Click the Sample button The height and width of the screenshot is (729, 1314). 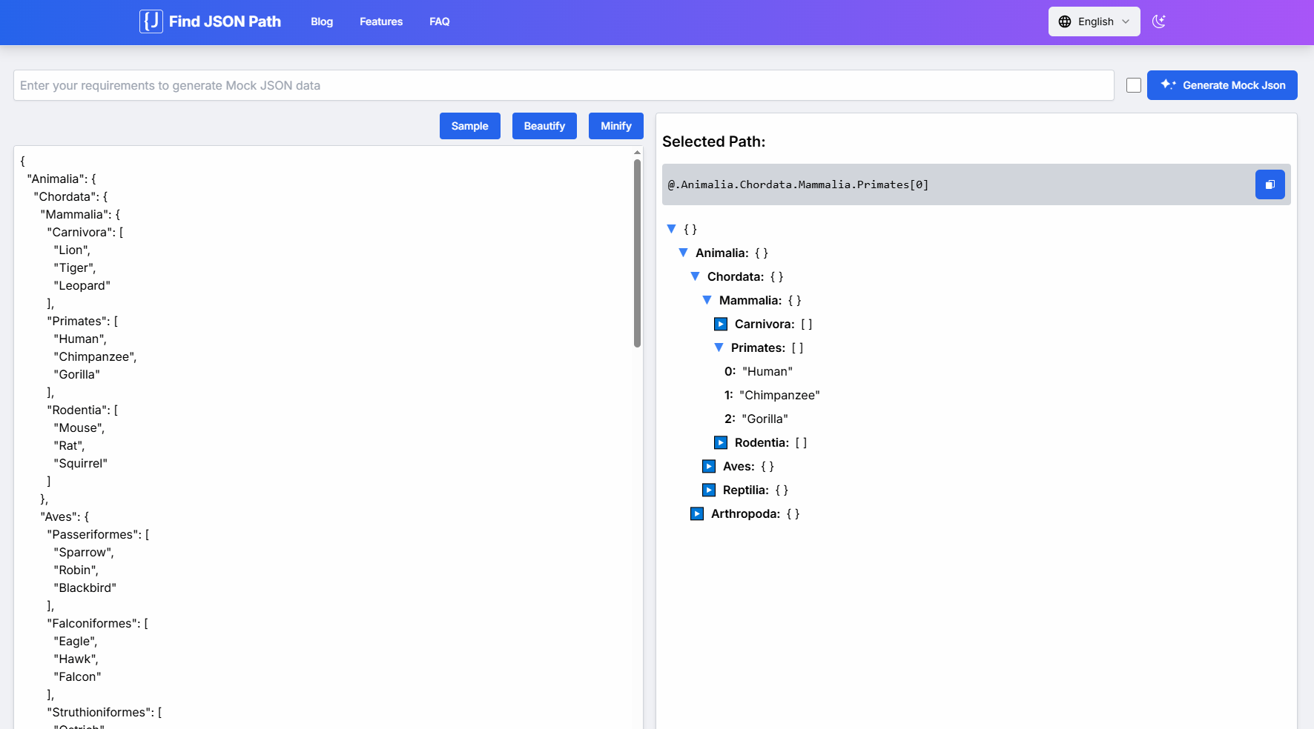click(469, 126)
